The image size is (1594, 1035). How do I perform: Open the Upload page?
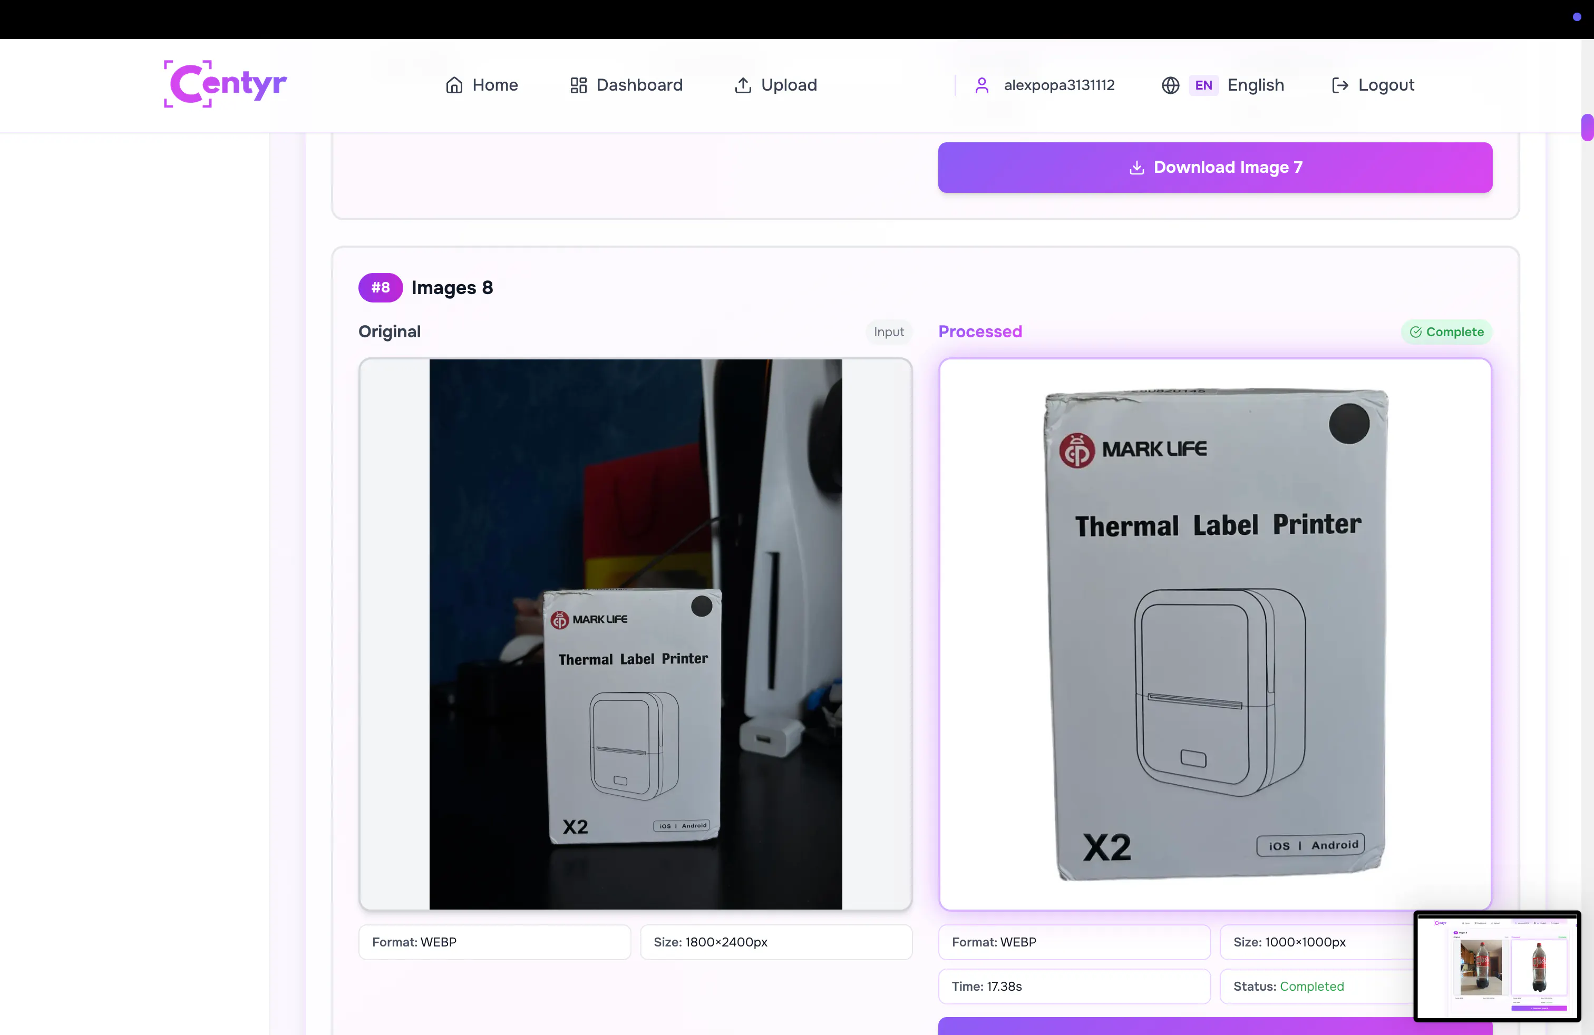[x=775, y=85]
